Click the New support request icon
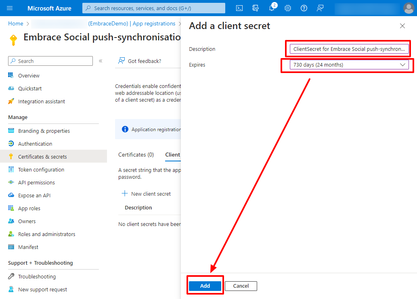 11,289
